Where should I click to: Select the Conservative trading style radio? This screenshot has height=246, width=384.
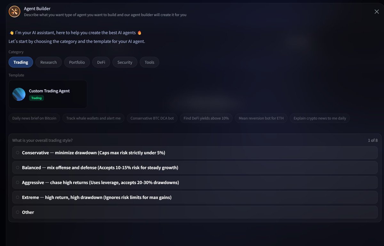pos(18,153)
